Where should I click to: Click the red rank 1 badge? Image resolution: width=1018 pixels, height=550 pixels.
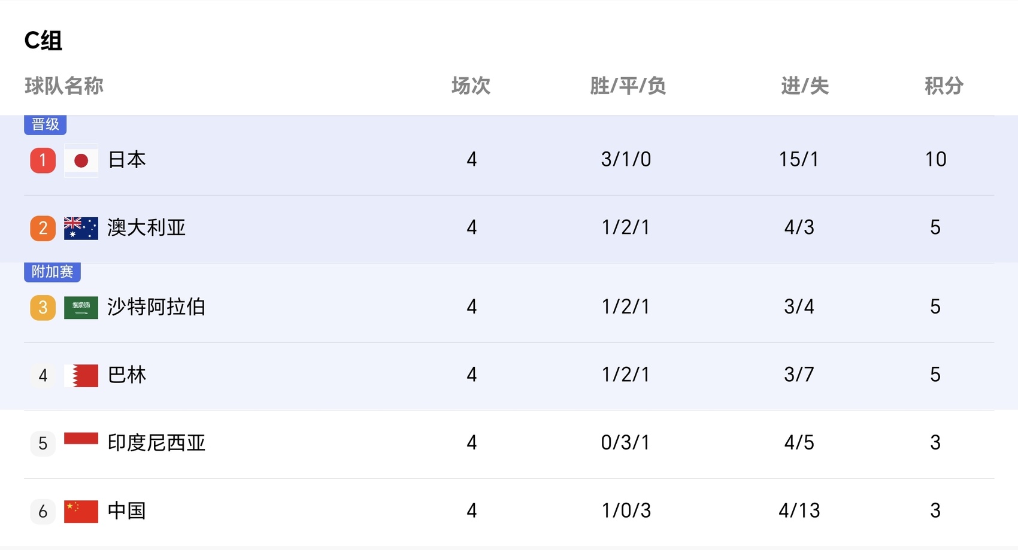(x=43, y=160)
